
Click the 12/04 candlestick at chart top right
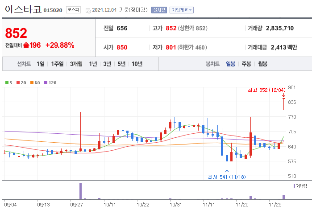coord(283,104)
